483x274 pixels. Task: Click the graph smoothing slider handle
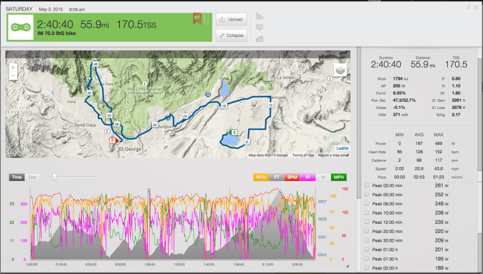click(54, 177)
